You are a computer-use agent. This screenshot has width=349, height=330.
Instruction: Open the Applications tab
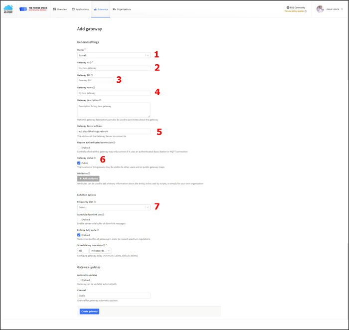(x=80, y=9)
